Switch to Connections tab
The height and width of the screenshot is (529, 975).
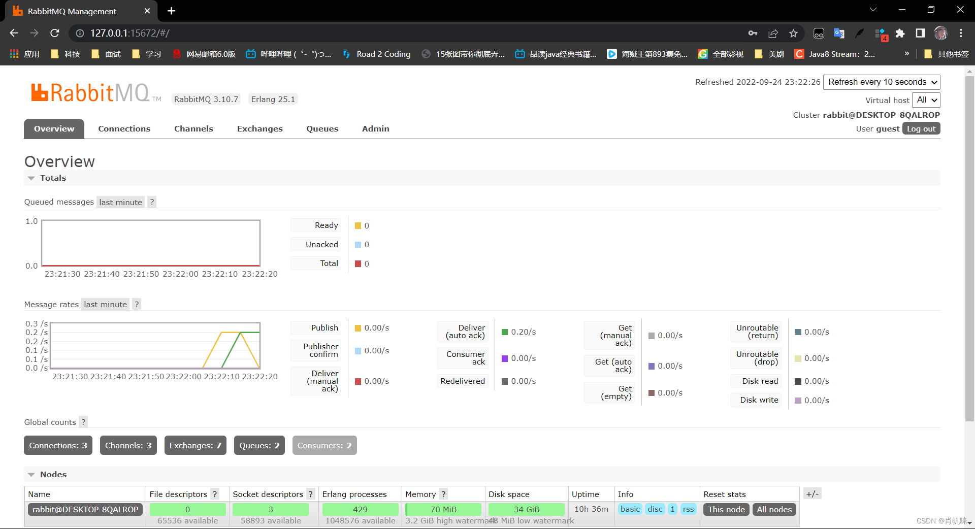[124, 129]
